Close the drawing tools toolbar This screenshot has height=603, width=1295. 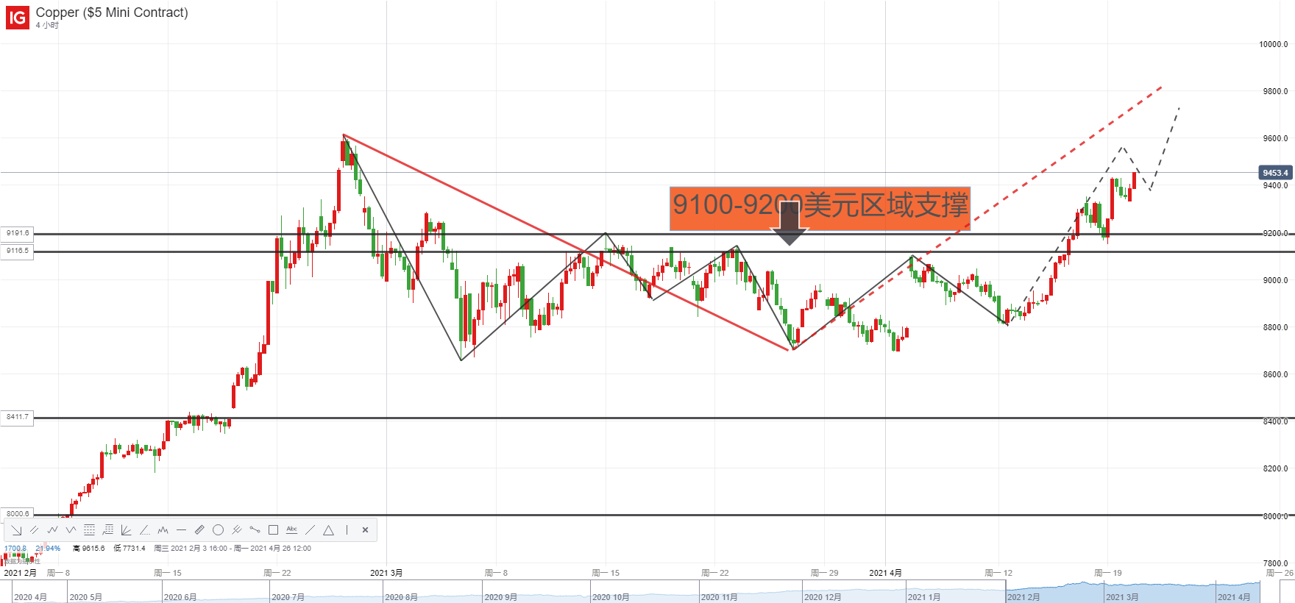[x=365, y=530]
